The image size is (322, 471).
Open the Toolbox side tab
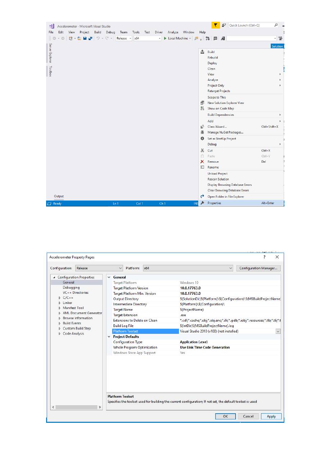tap(50, 71)
